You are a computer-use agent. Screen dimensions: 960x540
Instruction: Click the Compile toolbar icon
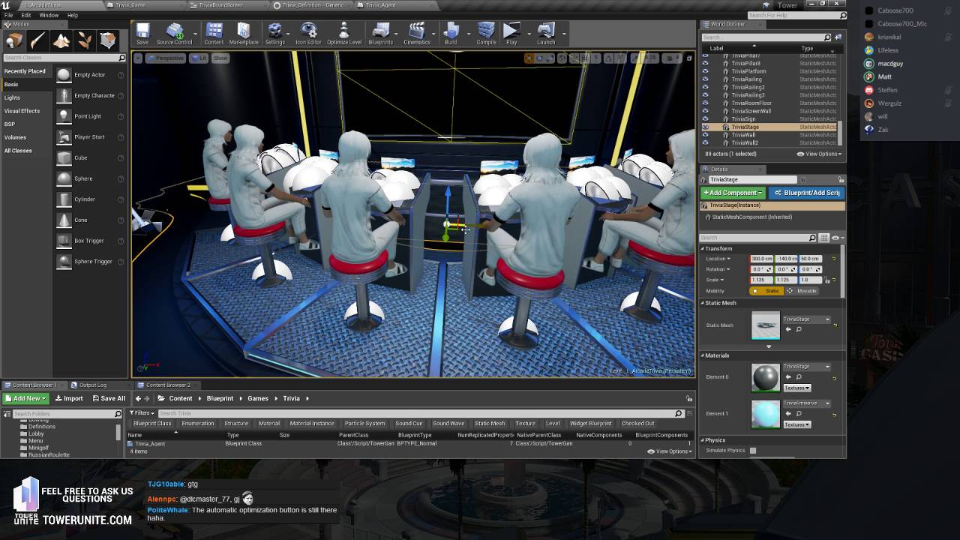coord(486,33)
